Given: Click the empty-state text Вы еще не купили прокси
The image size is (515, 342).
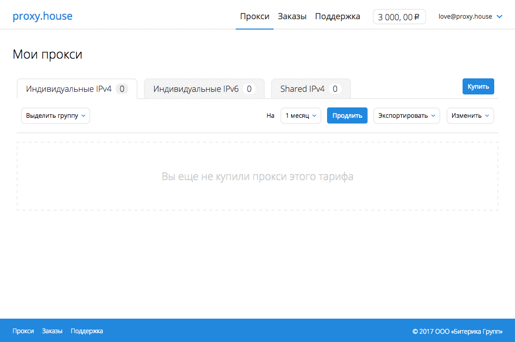Looking at the screenshot, I should coord(257,176).
